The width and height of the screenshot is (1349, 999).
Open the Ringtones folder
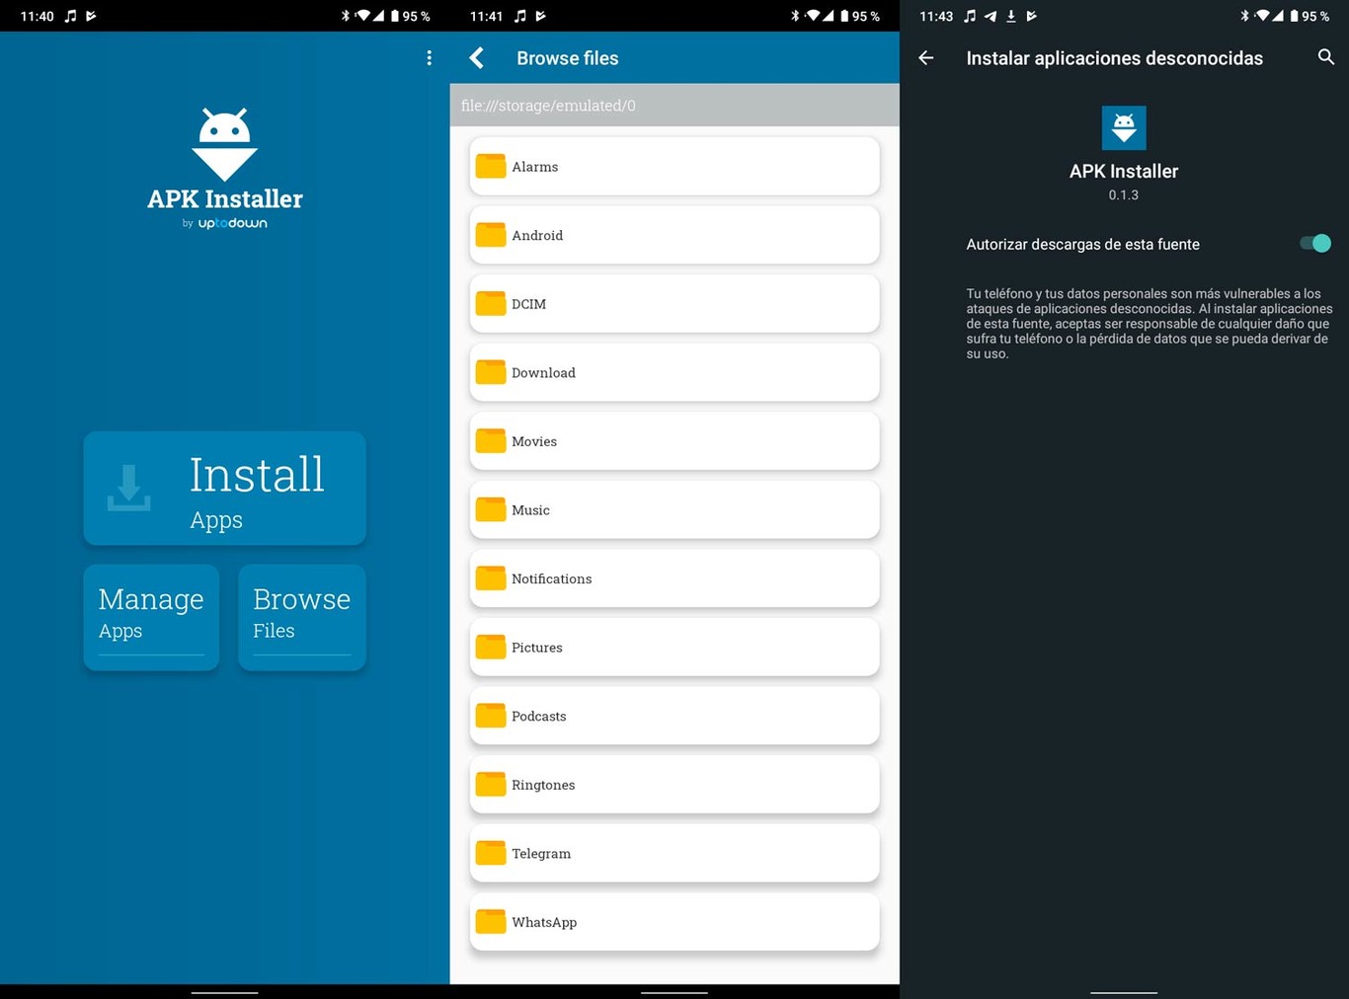point(674,784)
